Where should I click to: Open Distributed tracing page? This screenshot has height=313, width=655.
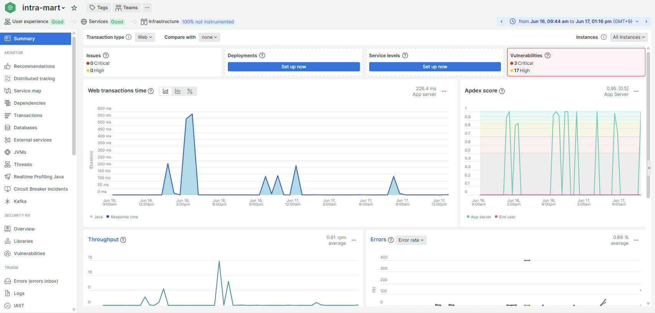coord(34,79)
